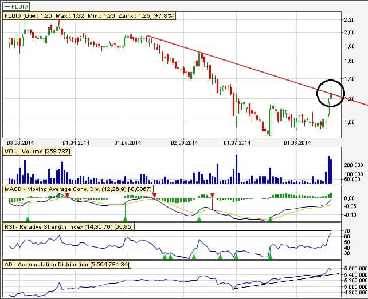Select the rightmost red arrow on MACD
This screenshot has width=368, height=299.
(x=213, y=196)
